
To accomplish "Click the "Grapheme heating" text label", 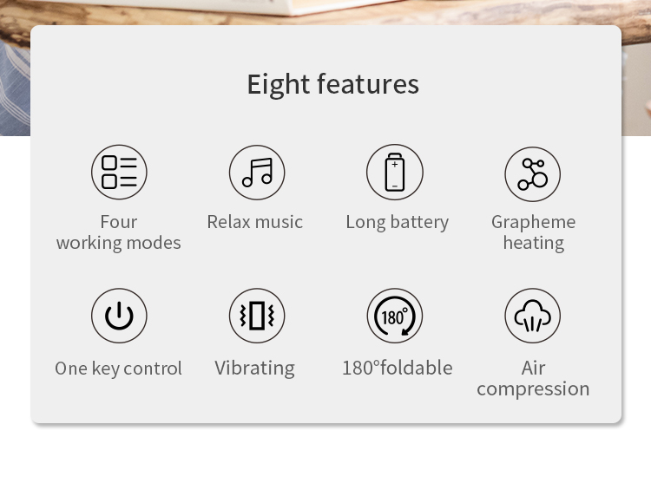I will [533, 232].
